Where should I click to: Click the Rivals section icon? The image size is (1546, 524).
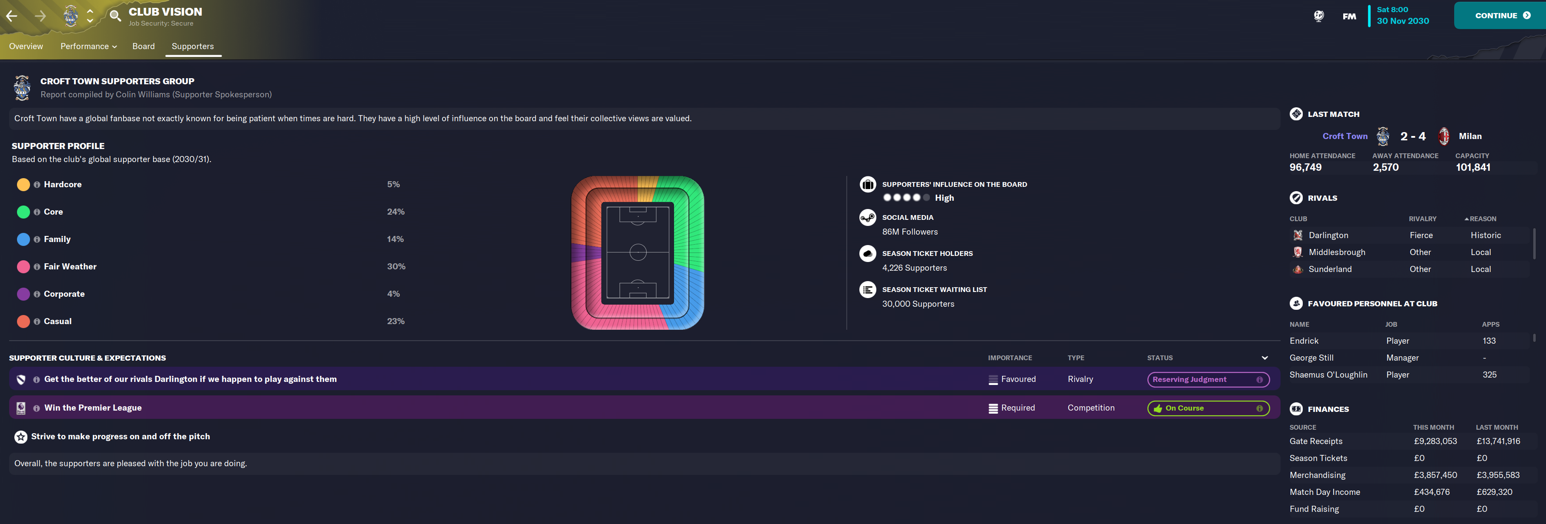(x=1296, y=198)
